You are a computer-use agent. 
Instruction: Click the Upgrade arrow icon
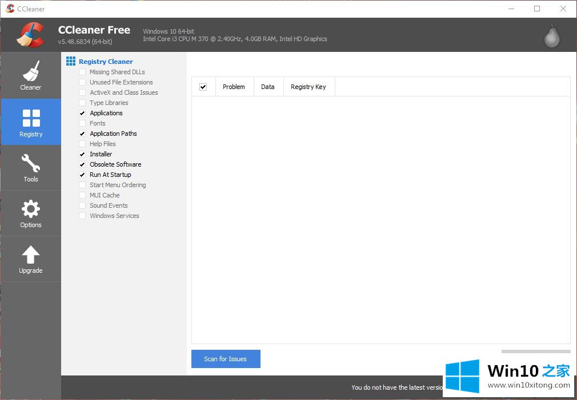(31, 254)
